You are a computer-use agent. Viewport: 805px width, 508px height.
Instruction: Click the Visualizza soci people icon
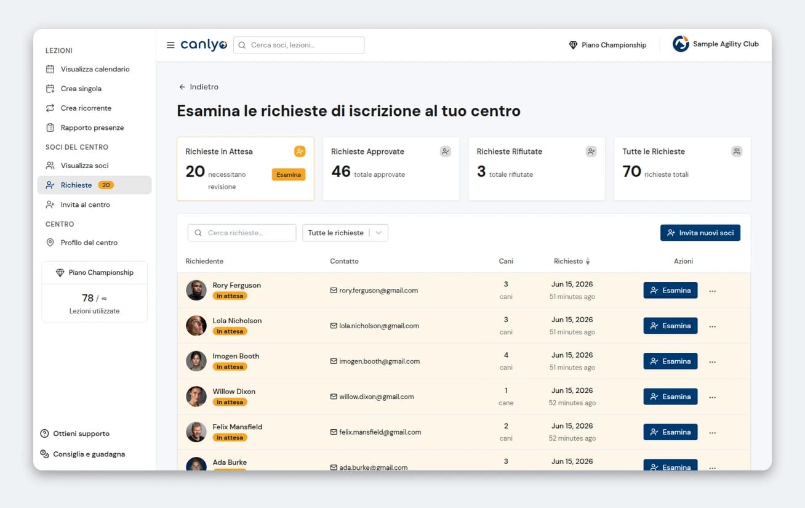[50, 166]
